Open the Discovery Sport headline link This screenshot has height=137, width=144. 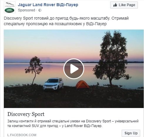[x=26, y=114]
